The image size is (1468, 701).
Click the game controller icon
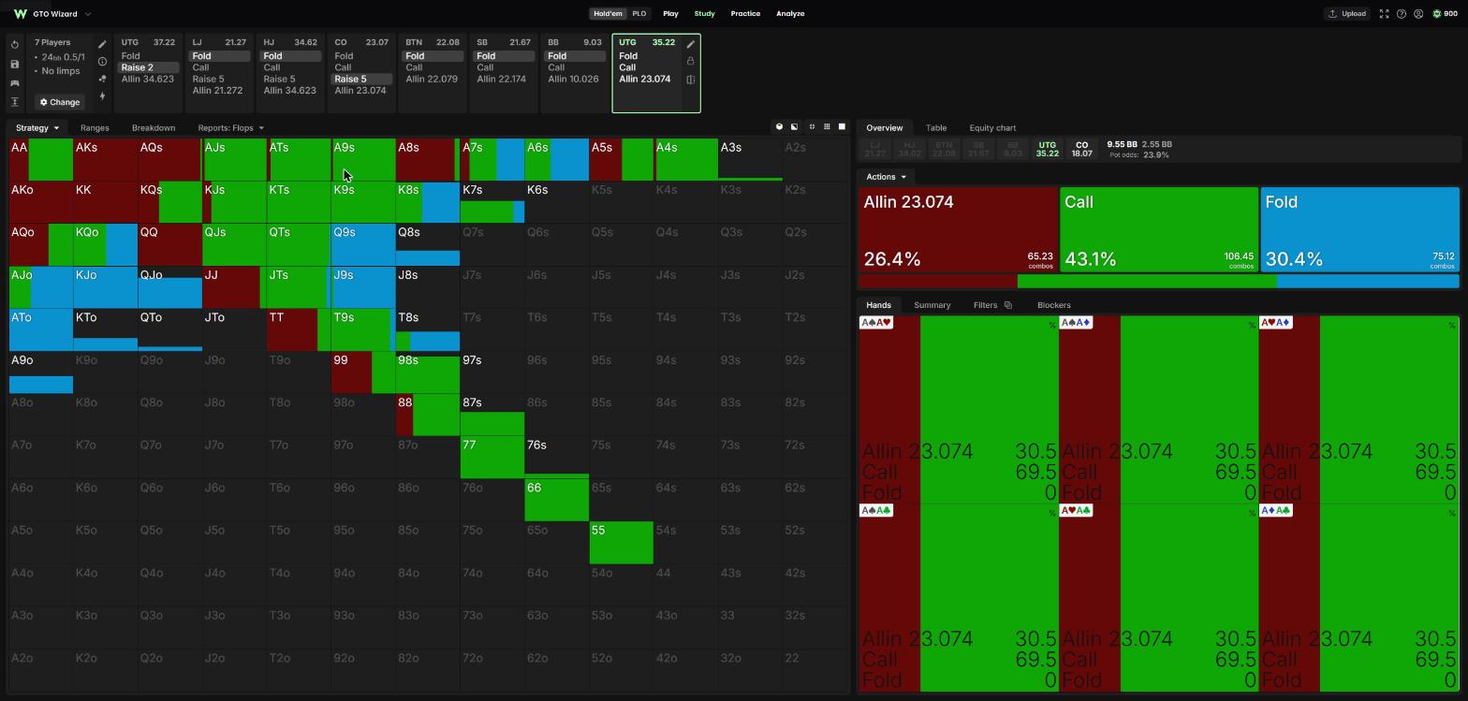(x=15, y=83)
